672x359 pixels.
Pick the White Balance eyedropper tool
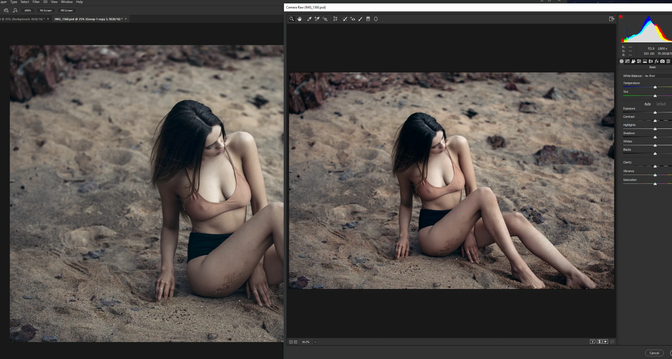point(309,19)
